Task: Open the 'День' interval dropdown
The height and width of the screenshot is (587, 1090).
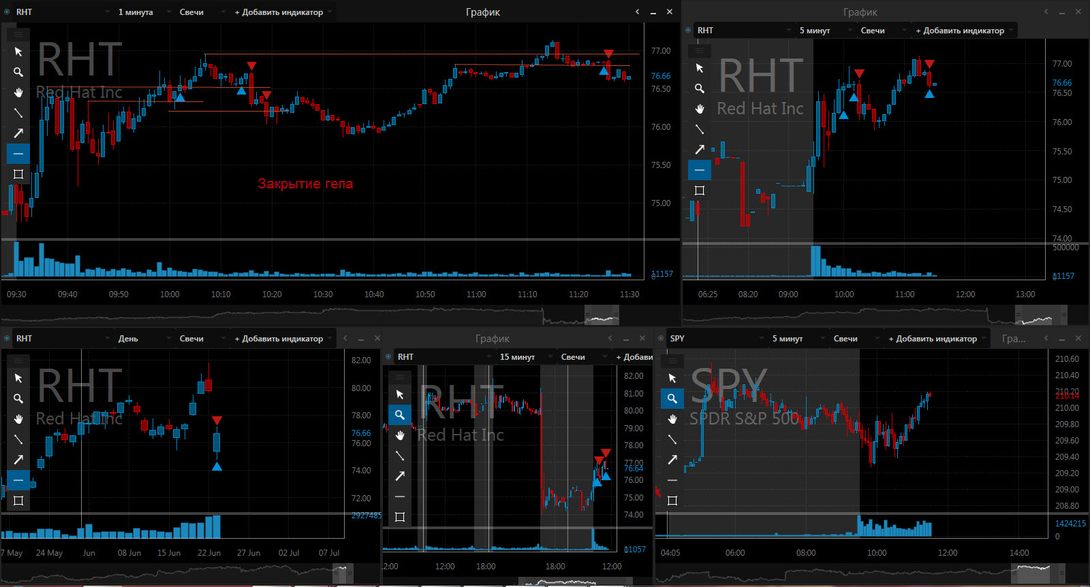Action: (144, 338)
